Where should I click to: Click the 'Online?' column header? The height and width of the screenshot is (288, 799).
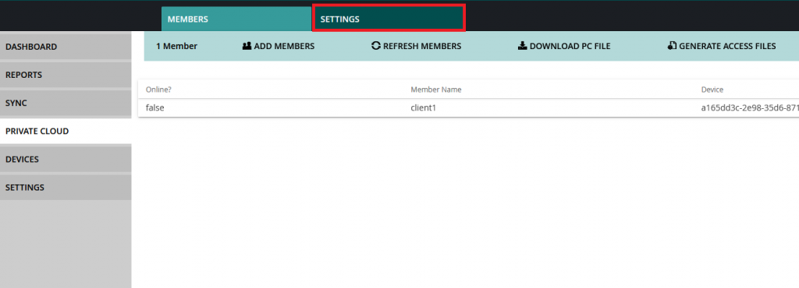[158, 90]
